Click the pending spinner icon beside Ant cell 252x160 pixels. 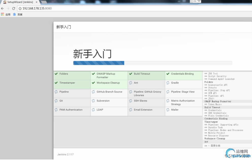tap(130, 83)
